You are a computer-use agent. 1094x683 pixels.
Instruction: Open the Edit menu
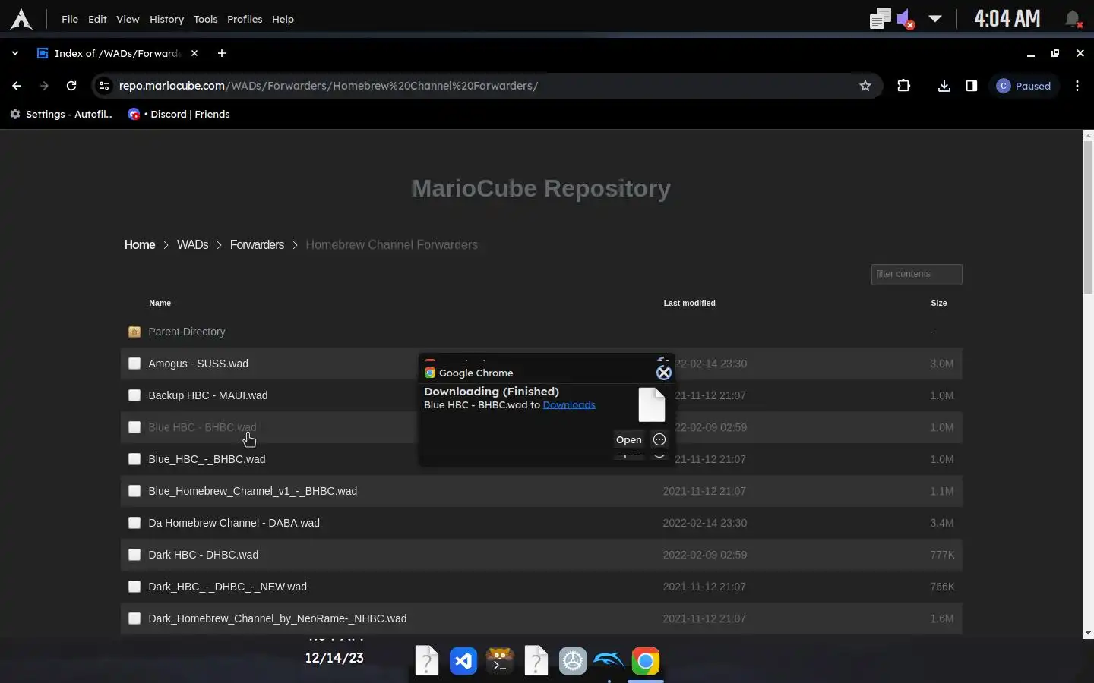97,19
